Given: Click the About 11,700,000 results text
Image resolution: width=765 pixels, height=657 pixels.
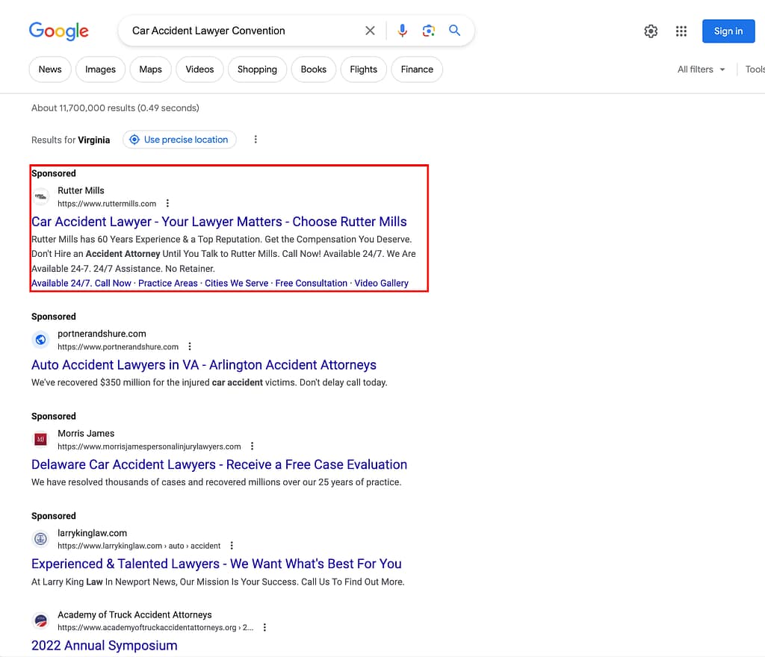Looking at the screenshot, I should [115, 108].
